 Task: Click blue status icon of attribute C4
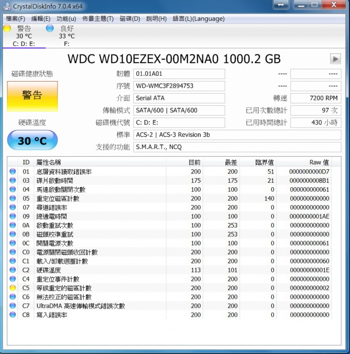(13, 279)
